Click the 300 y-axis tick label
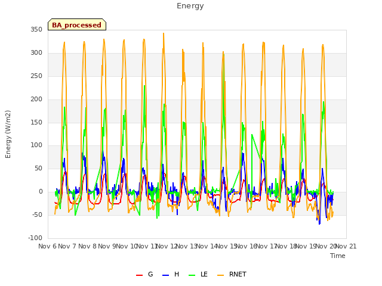Viewport: 382px width, 286px height. coord(36,53)
